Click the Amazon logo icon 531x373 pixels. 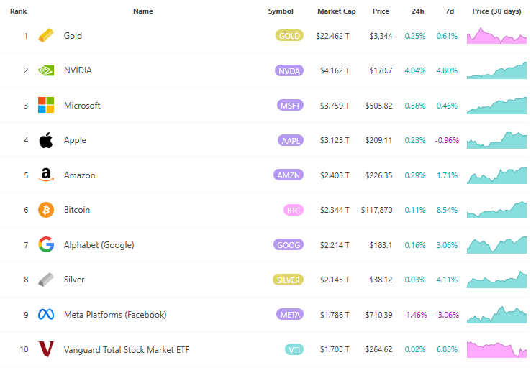[46, 175]
